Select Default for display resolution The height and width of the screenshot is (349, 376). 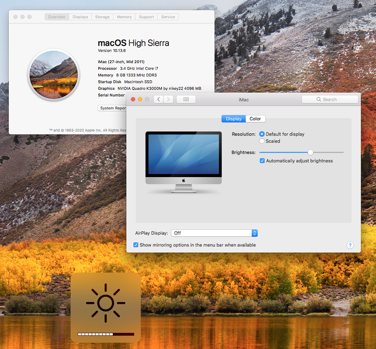(x=262, y=134)
